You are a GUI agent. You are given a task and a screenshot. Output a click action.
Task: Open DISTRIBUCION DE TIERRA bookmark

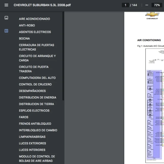click(x=36, y=104)
